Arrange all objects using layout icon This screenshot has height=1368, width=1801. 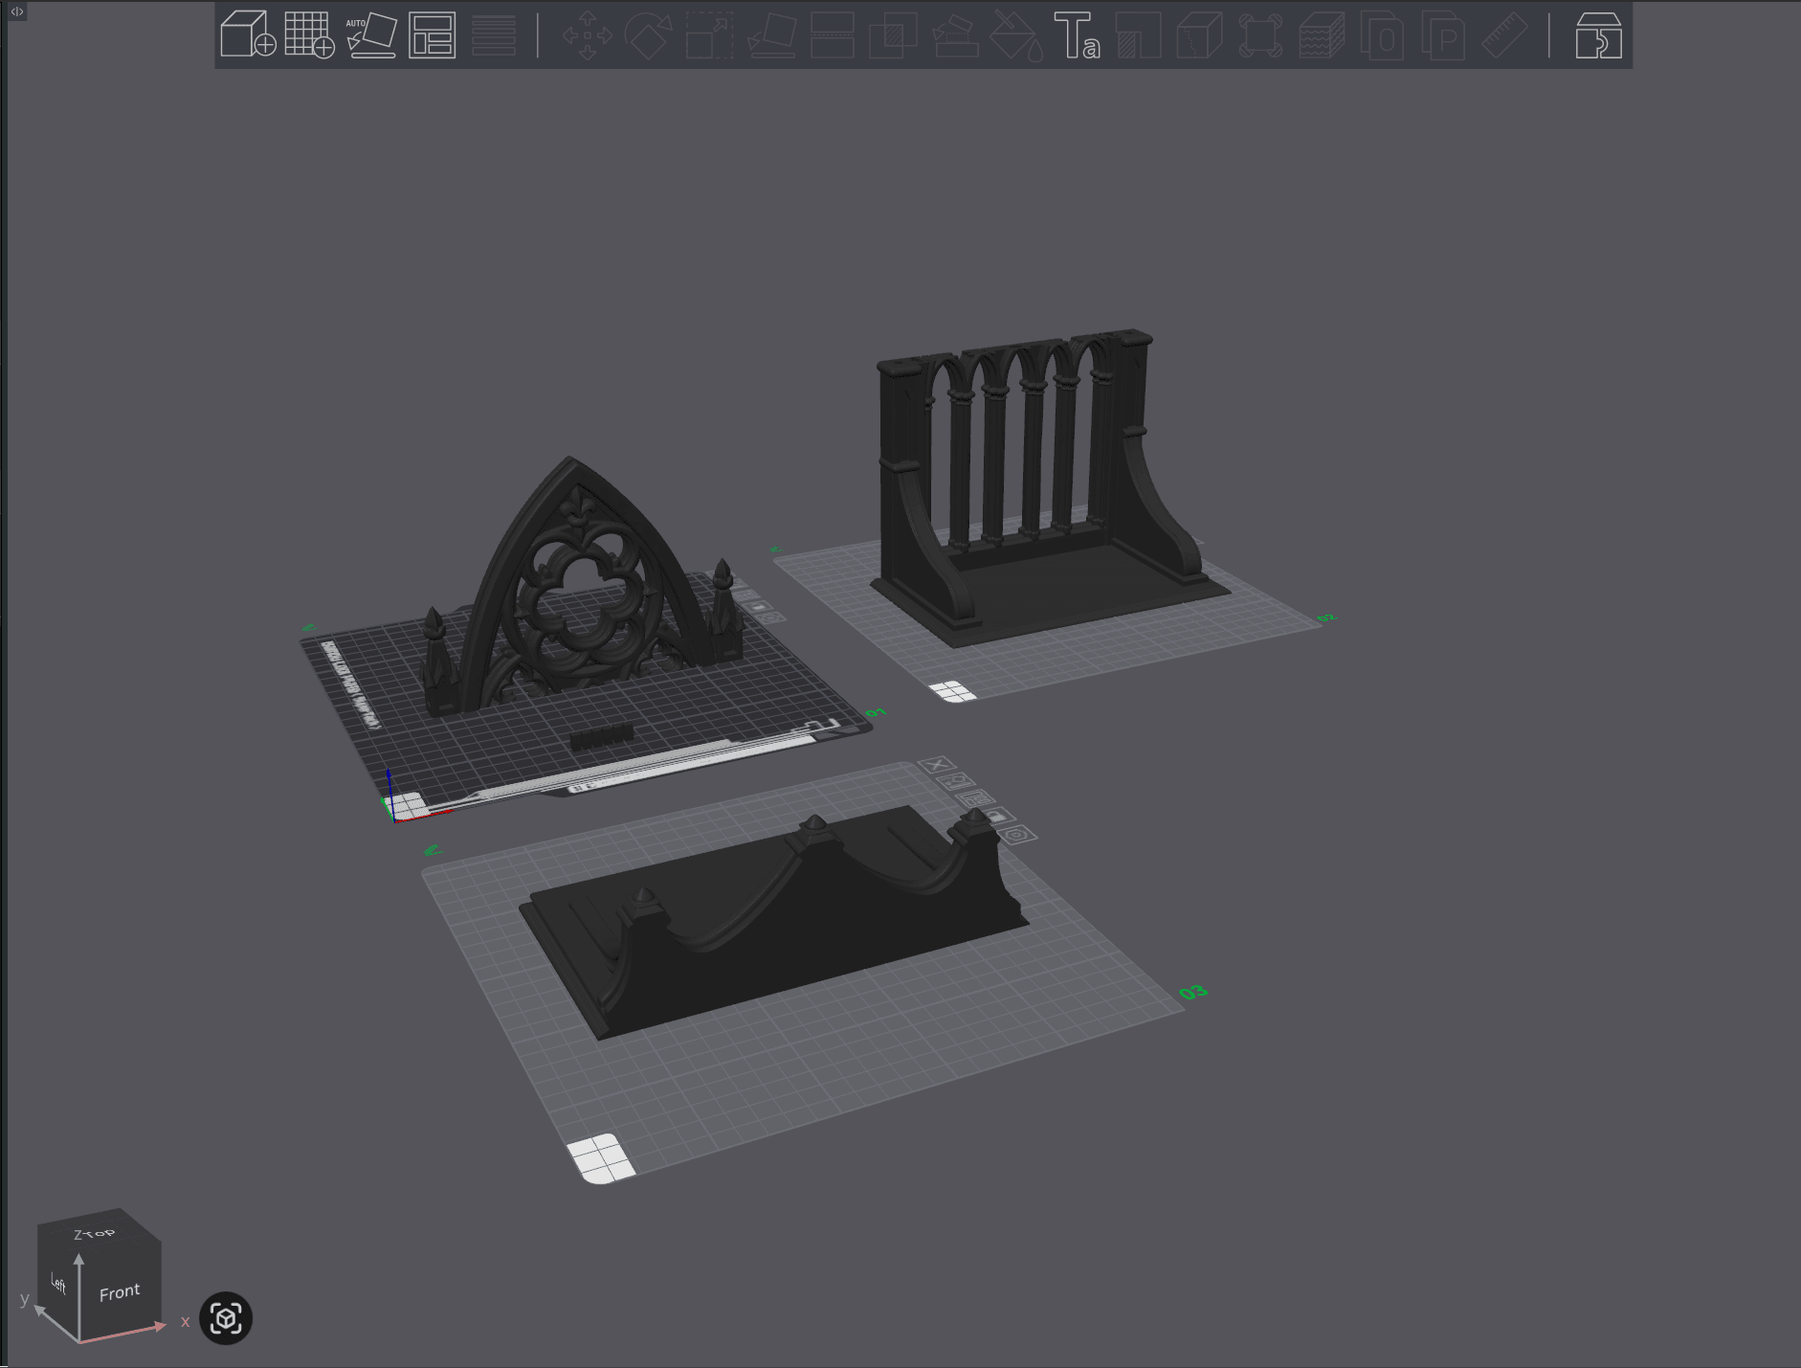[x=433, y=35]
